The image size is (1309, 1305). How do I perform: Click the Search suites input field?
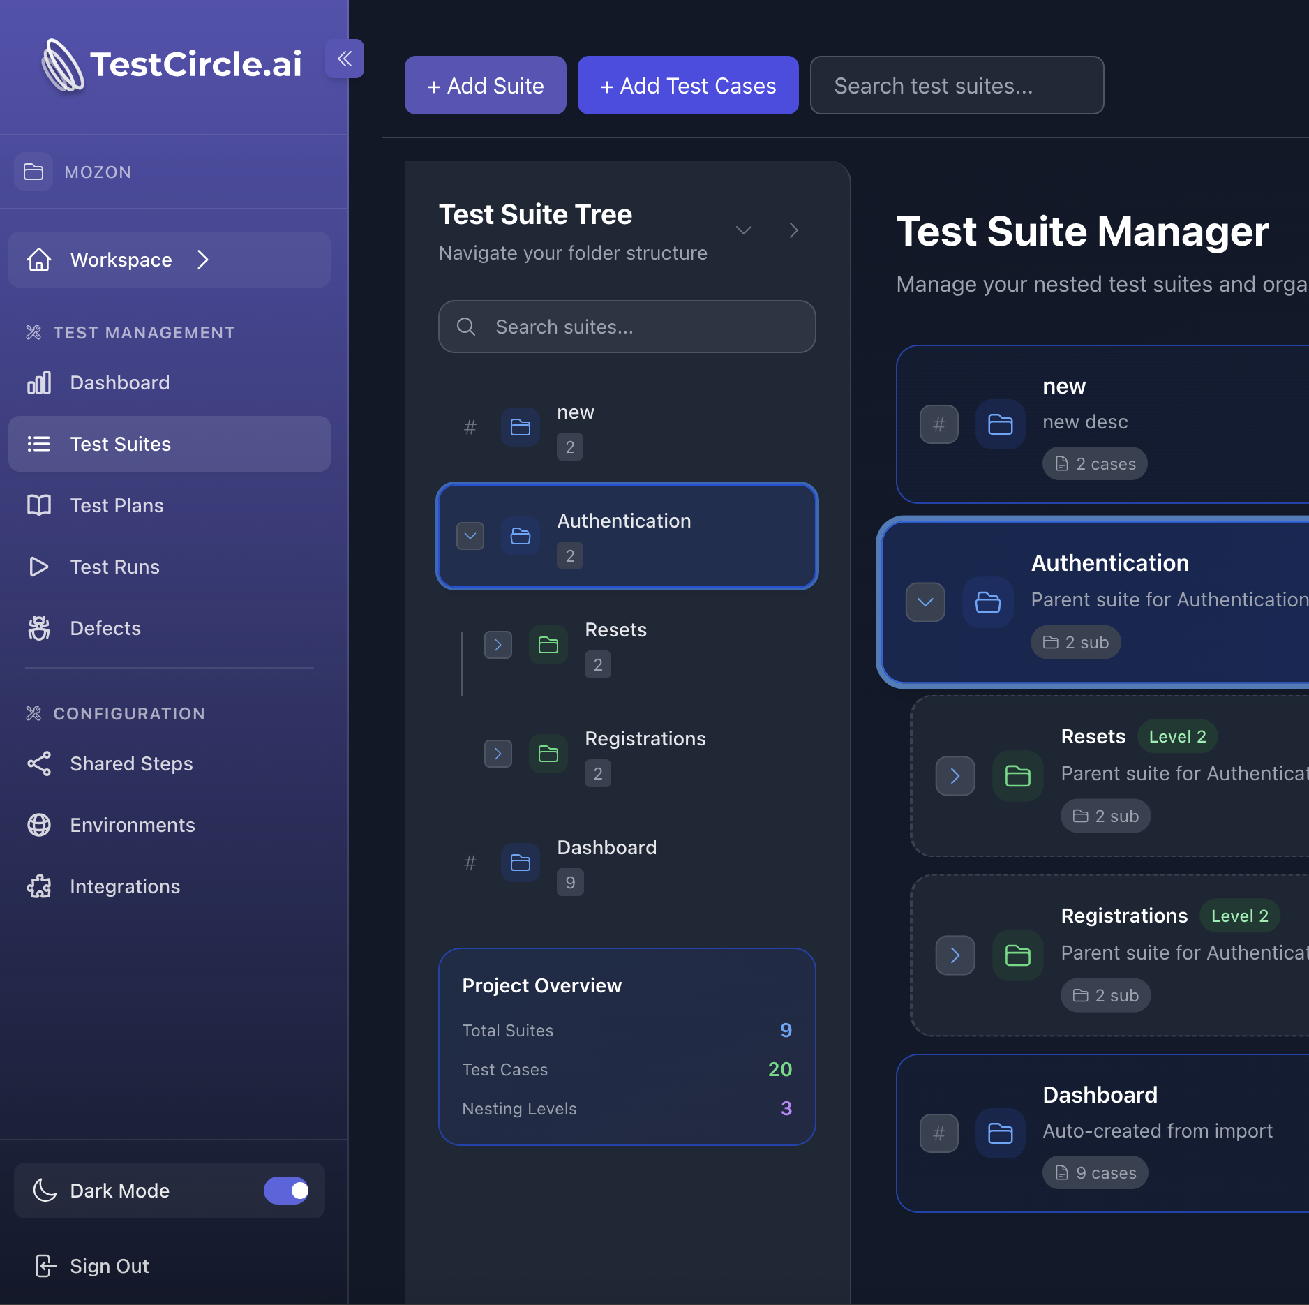(x=627, y=327)
